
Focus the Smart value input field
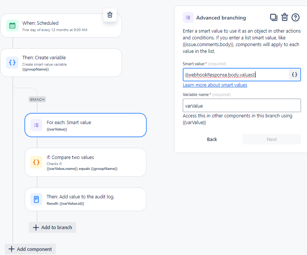[236, 75]
